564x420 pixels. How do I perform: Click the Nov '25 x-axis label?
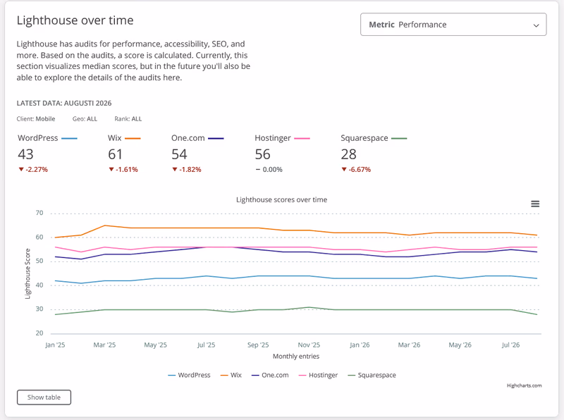[309, 345]
